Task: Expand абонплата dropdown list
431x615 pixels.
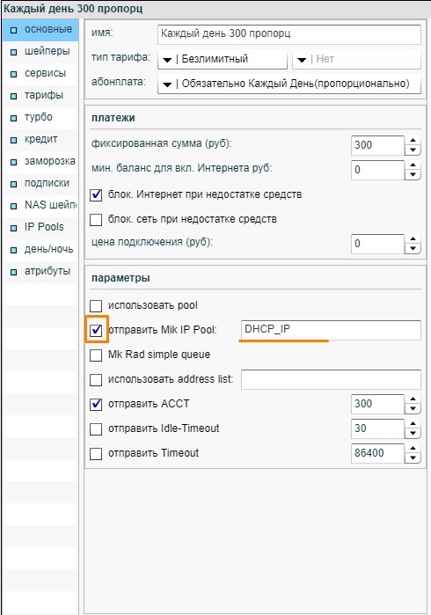Action: (289, 84)
